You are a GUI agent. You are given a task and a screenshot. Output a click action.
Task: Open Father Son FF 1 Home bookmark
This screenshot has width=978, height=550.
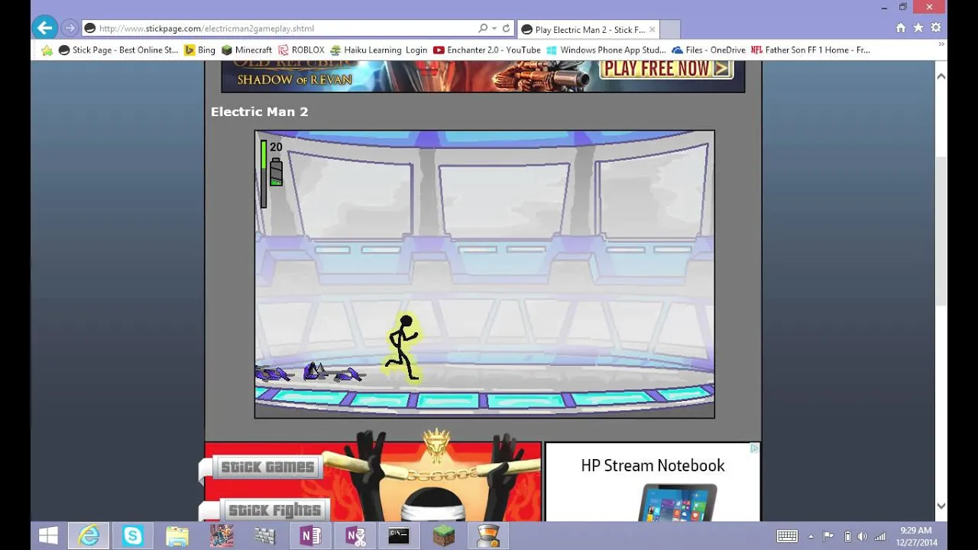(x=811, y=50)
